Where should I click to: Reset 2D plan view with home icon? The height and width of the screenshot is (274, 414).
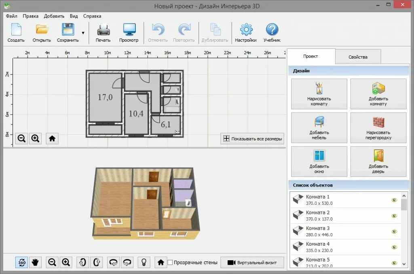click(x=52, y=138)
